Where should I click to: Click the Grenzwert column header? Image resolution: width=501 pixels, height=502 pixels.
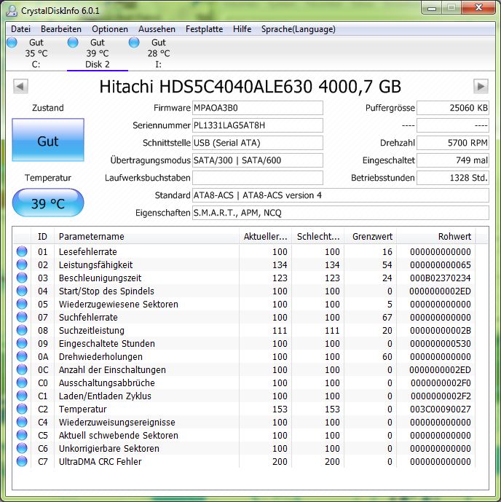(371, 237)
